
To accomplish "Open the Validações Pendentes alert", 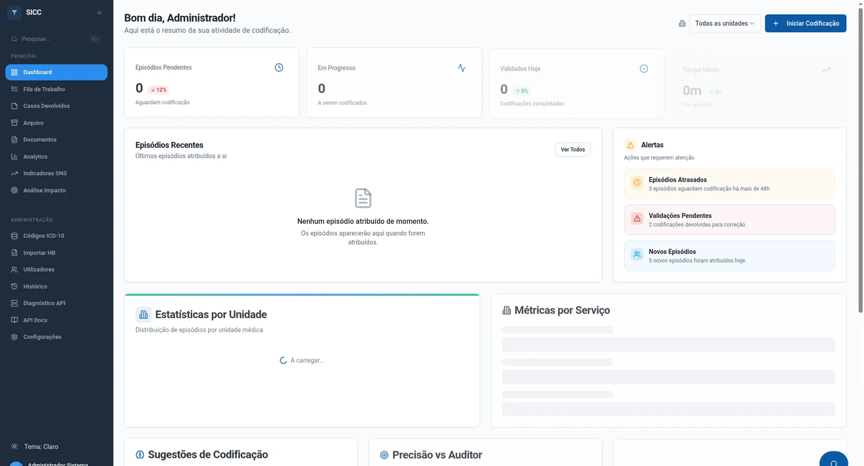I will click(730, 220).
